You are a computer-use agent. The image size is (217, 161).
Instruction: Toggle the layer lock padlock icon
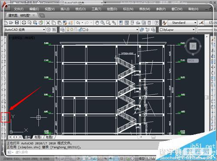click(x=80, y=30)
